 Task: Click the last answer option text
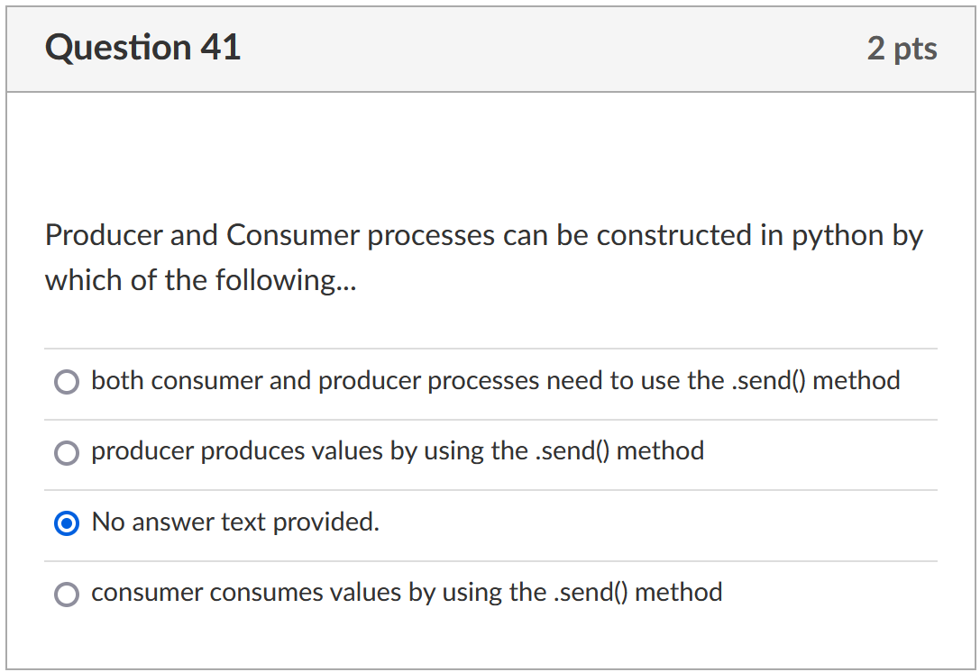[x=406, y=594]
